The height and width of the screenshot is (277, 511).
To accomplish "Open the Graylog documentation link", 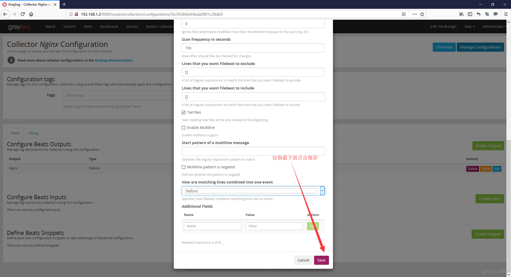I will coord(114,60).
